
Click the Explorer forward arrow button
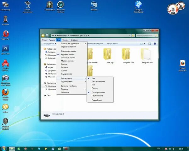coord(47,36)
